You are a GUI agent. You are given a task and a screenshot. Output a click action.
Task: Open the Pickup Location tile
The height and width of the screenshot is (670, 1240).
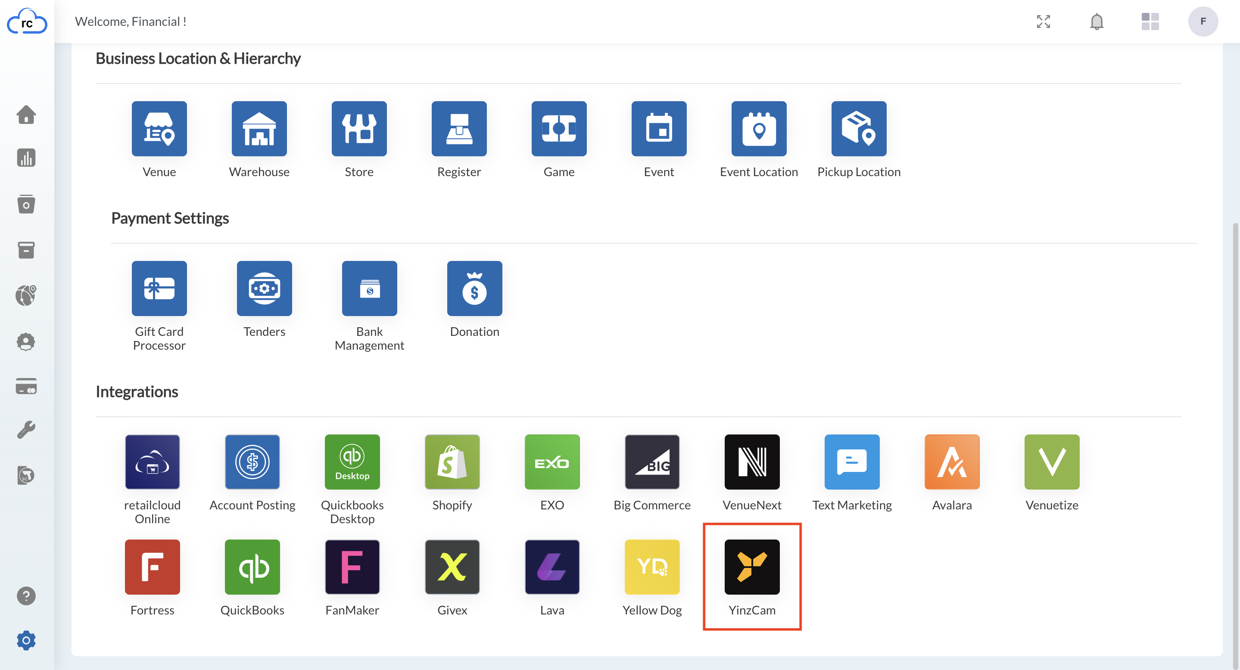(x=859, y=128)
